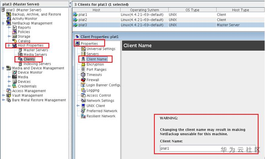Collapse the NetBackup Management node
Screen dimensions: 265x159
[x=3, y=23]
